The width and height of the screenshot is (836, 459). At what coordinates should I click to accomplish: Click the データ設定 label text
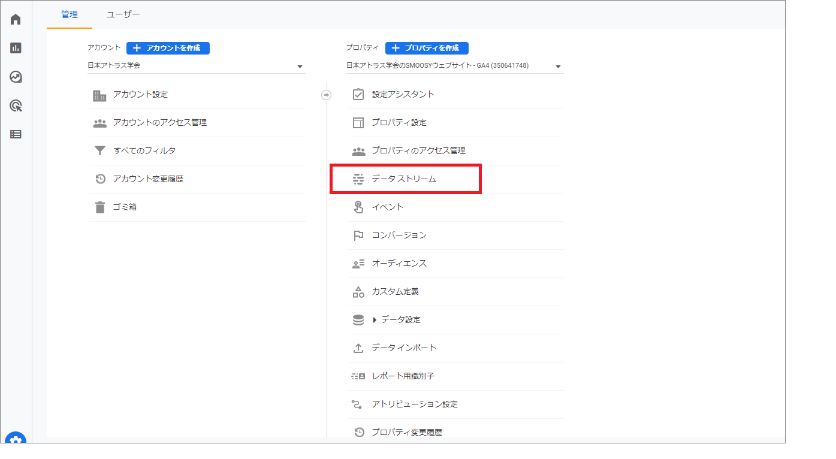click(401, 320)
